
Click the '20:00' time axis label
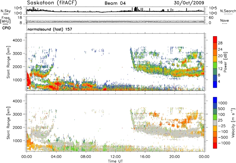[175, 157]
